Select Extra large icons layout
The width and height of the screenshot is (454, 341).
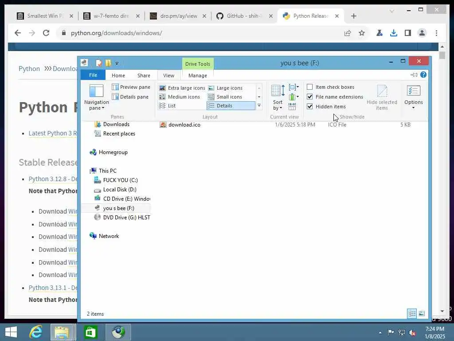click(x=182, y=88)
